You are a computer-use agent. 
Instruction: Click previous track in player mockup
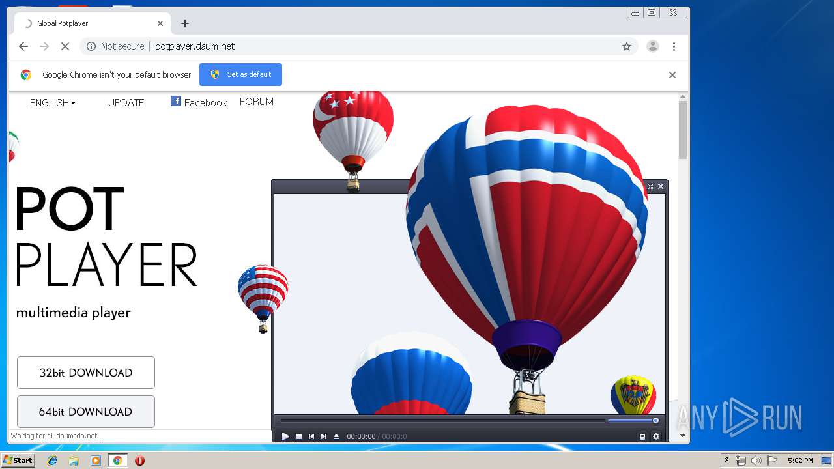tap(311, 436)
